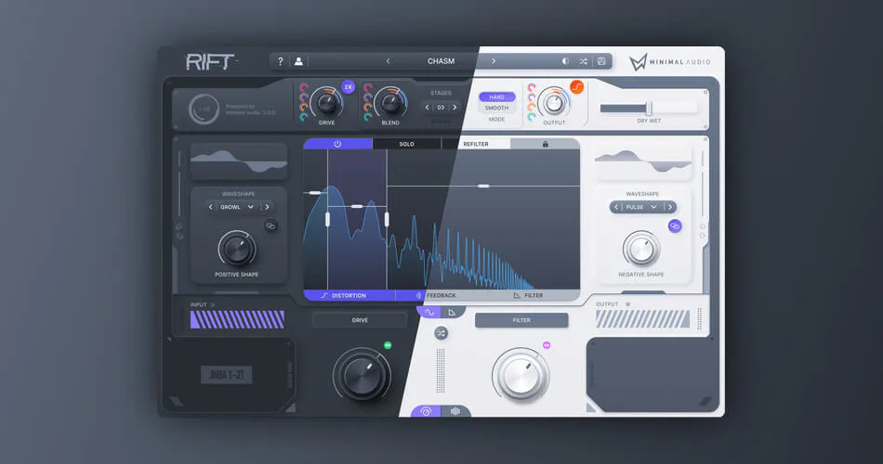Click the large drive knob in lower panel
This screenshot has height=464, width=883.
pyautogui.click(x=362, y=375)
